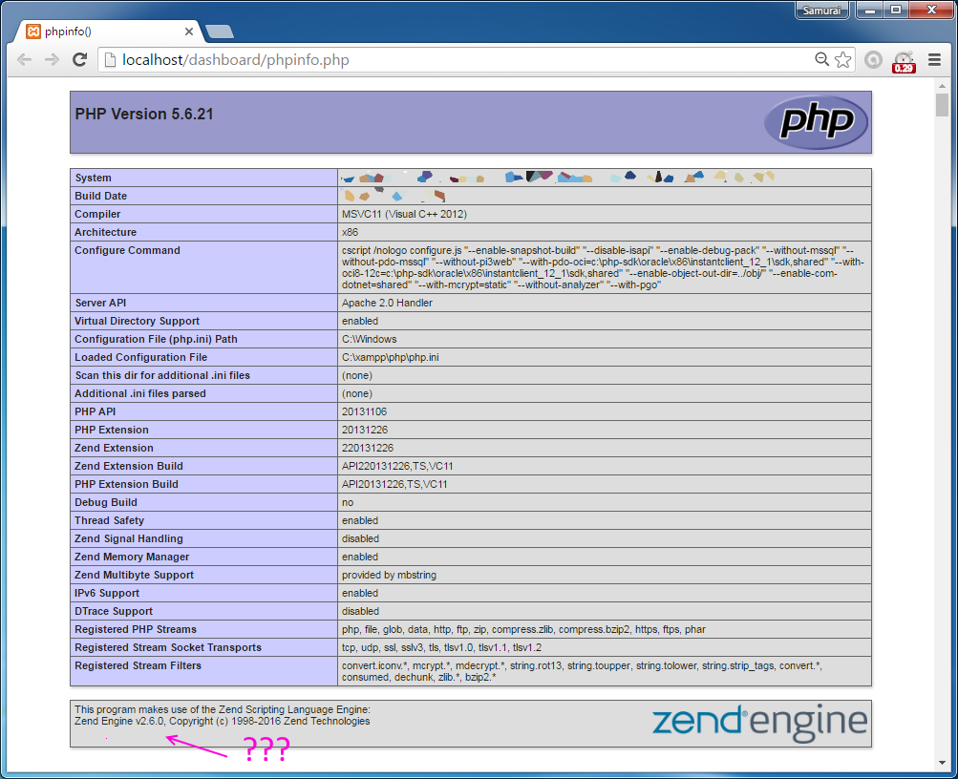958x779 pixels.
Task: Click the Apache 2.0 Handler value
Action: [x=388, y=303]
